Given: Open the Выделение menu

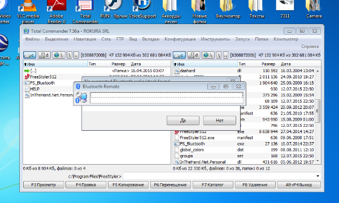Looking at the screenshot, I should pyautogui.click(x=56, y=39).
